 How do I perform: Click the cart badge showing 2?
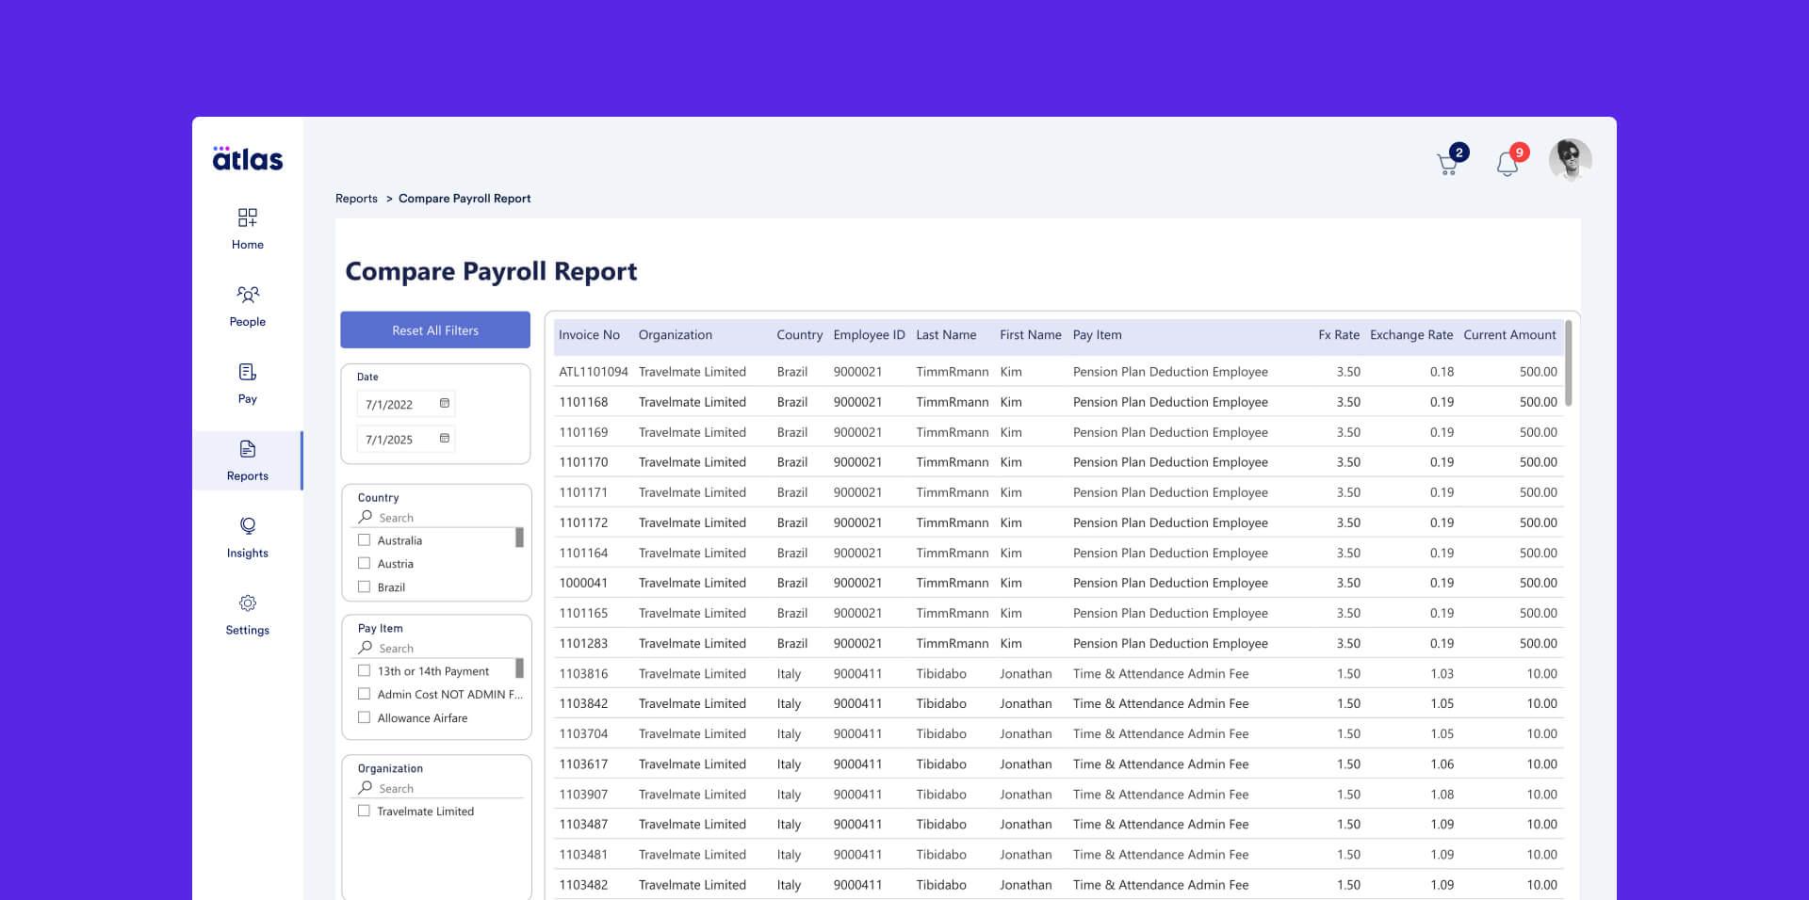[1459, 153]
